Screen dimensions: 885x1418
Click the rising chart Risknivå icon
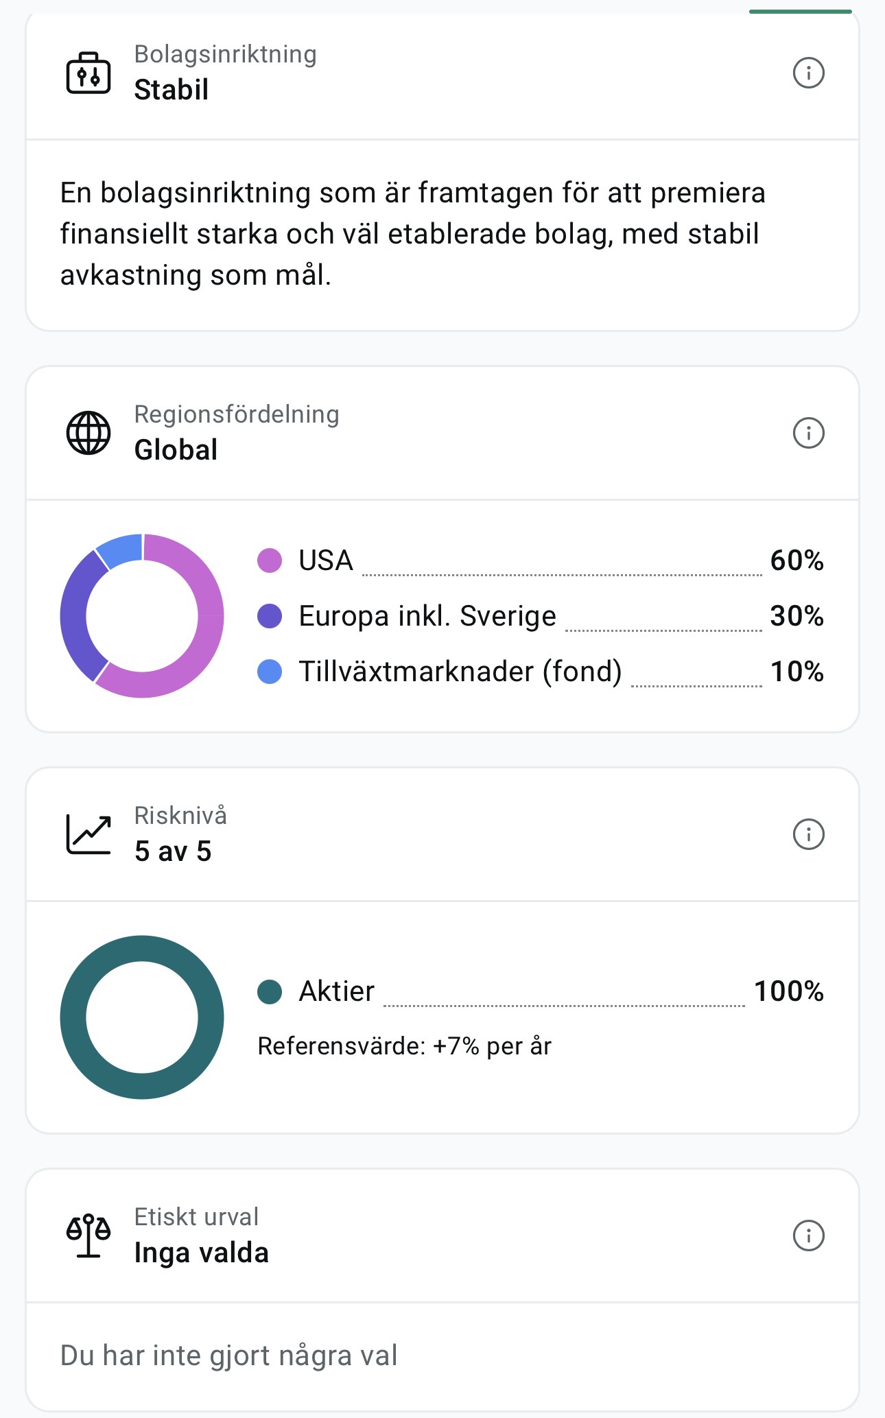[88, 834]
